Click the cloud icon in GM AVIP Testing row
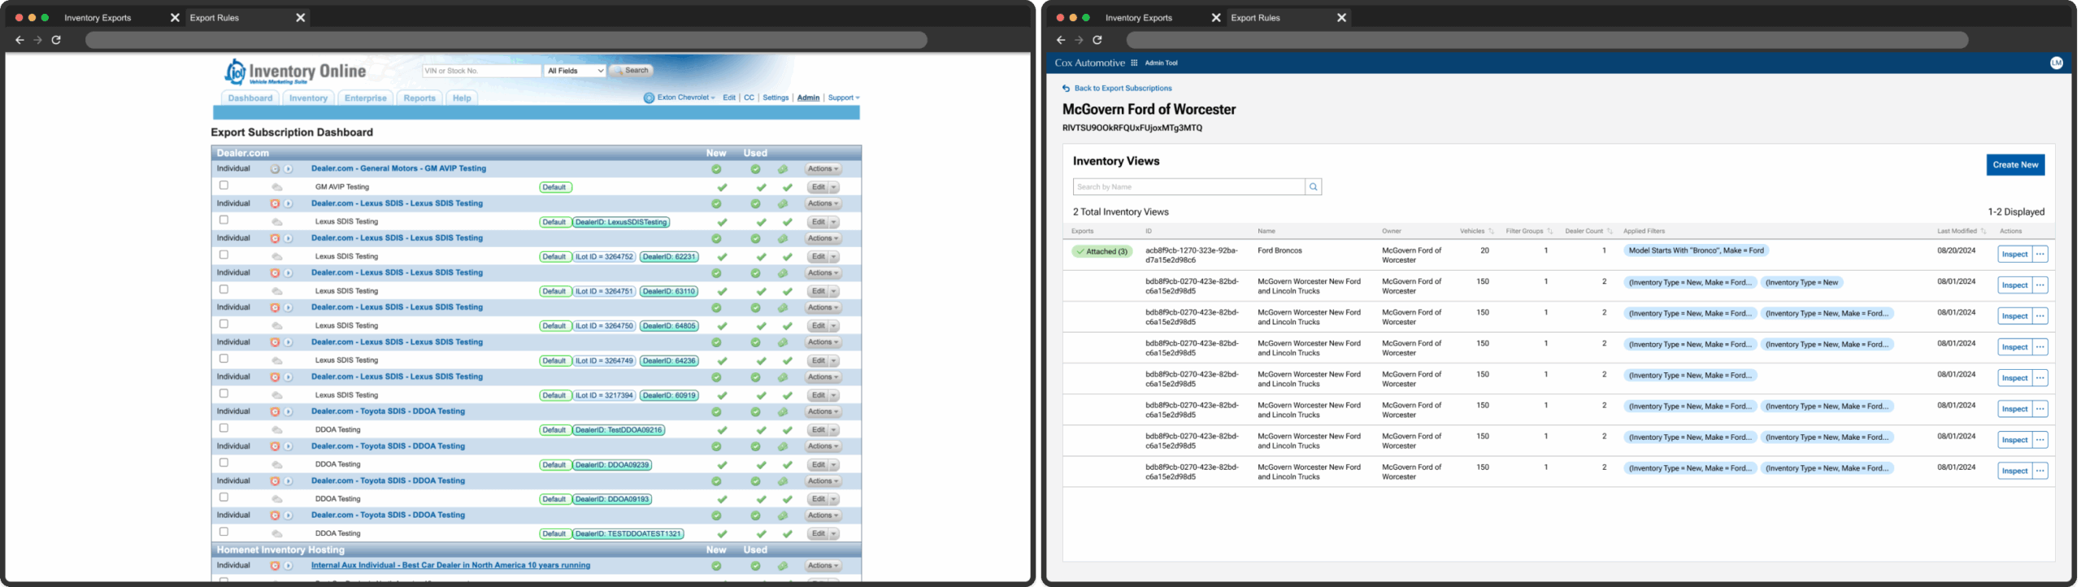Screen dimensions: 2081x587 click(x=277, y=188)
